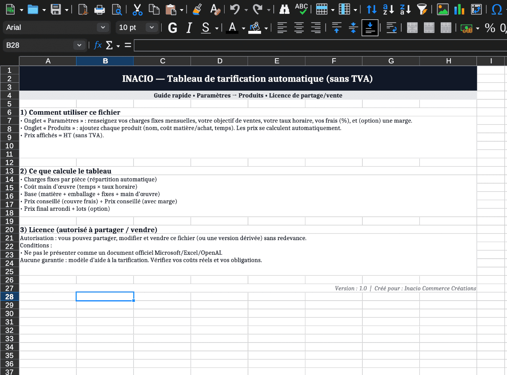This screenshot has height=375, width=507.
Task: Open the Function Wizard fx button
Action: click(98, 45)
